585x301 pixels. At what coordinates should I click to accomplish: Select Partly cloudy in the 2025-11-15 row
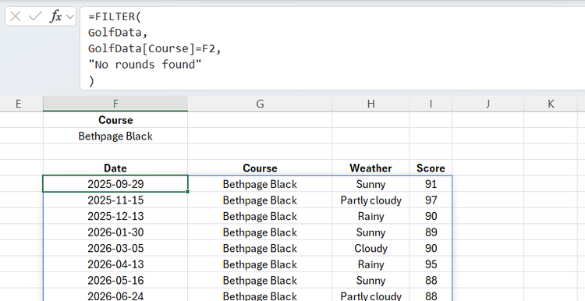pyautogui.click(x=370, y=200)
